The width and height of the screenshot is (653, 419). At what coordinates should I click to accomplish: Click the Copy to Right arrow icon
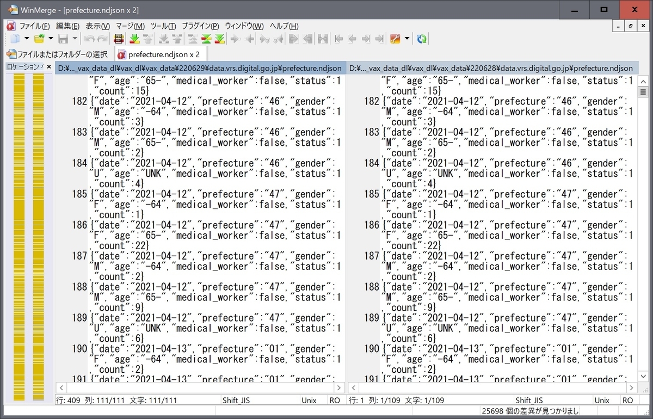236,39
